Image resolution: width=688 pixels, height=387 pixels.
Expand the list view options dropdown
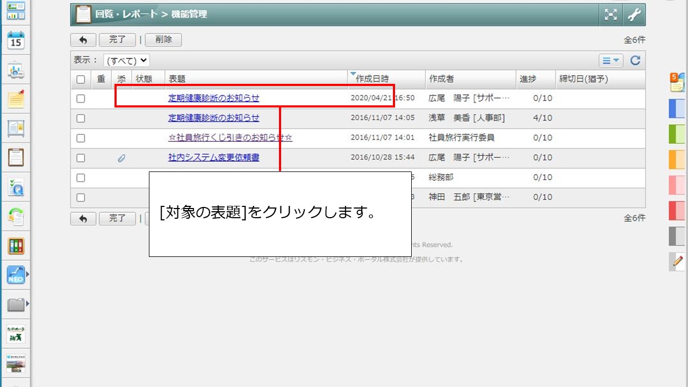pyautogui.click(x=611, y=61)
